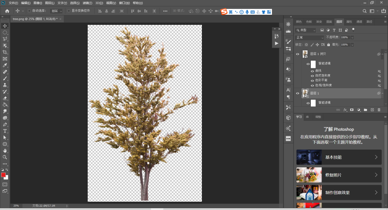Viewport: 388px width, 210px height.
Task: Enable the 自动选择 checkbox
Action: pos(29,11)
